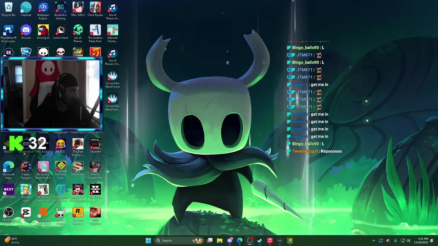Select the Faaast Penguin desktop icon
Screen dimensions: 438x246
click(x=26, y=170)
